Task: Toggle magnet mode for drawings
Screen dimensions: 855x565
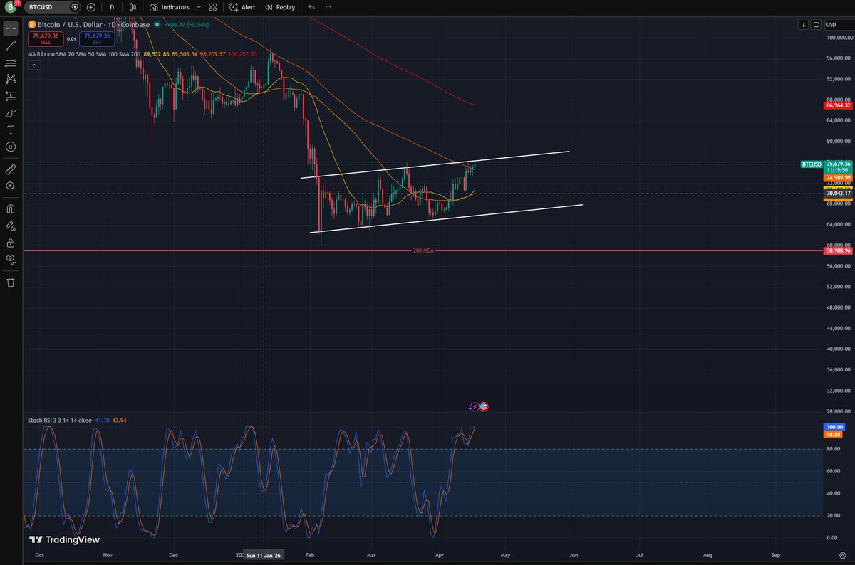Action: point(11,208)
